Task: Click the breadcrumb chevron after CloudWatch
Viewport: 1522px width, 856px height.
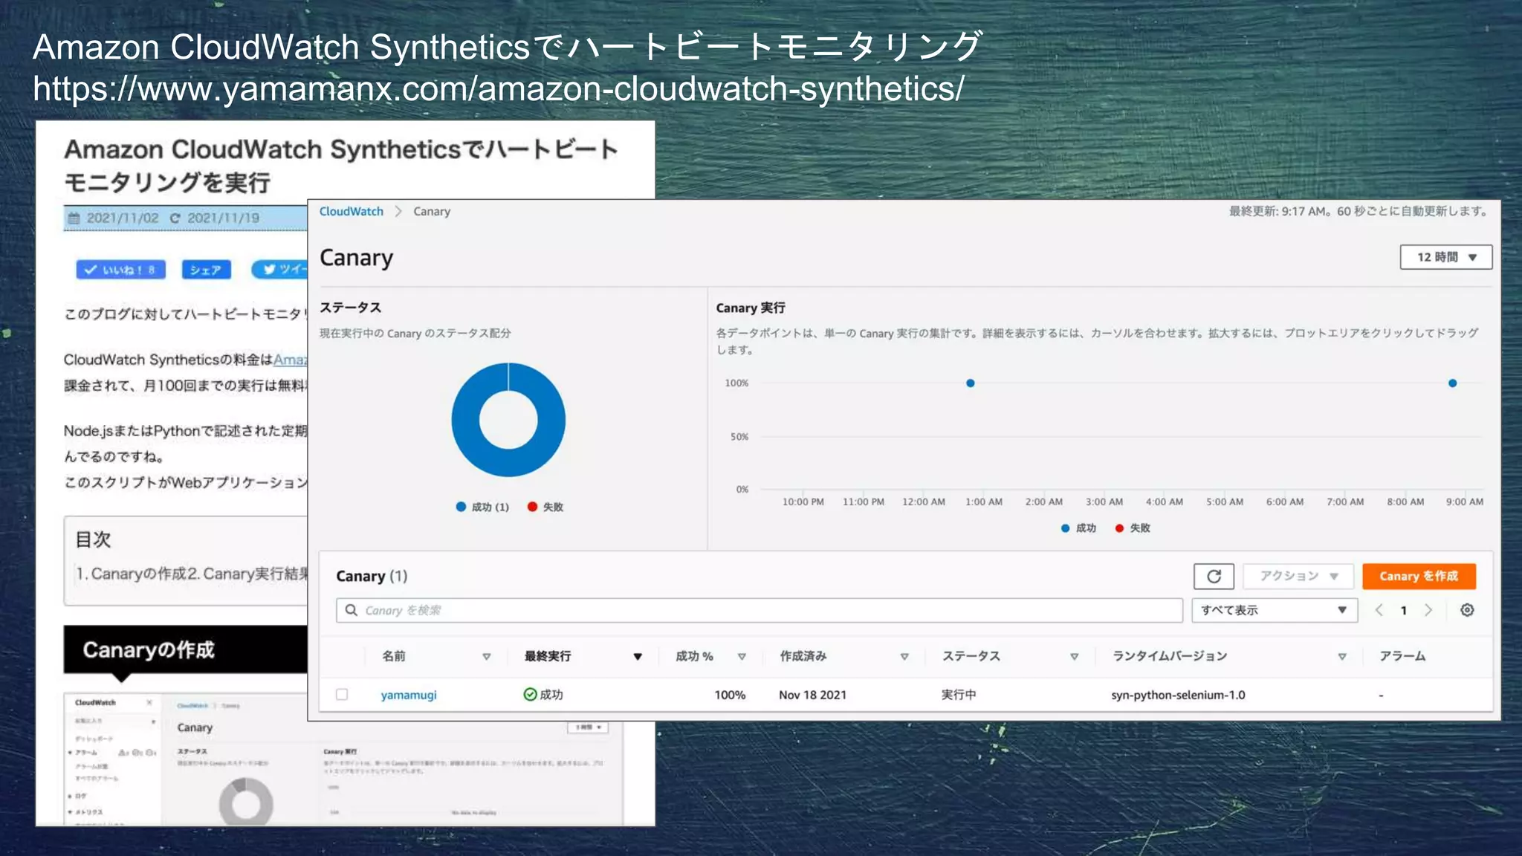Action: [x=399, y=211]
